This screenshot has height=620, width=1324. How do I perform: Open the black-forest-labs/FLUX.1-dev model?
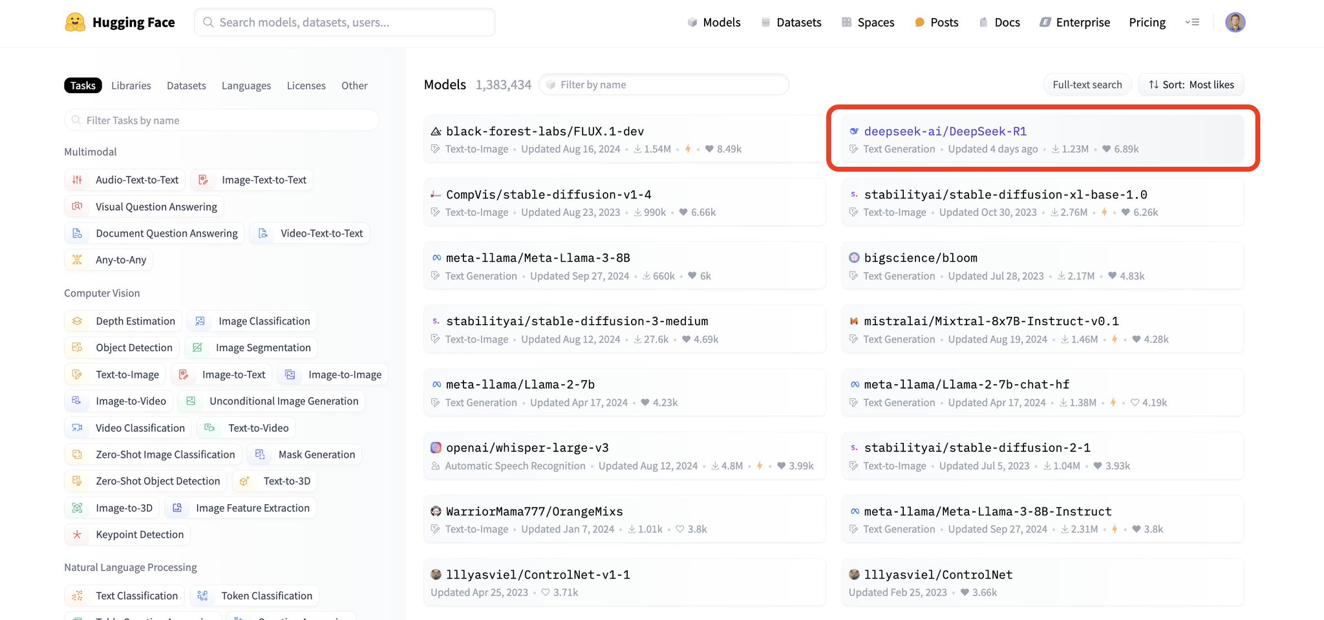pos(625,139)
